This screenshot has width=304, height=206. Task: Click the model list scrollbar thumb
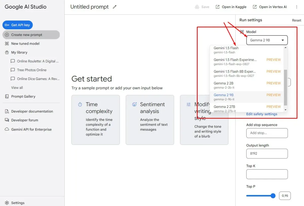pos(286,88)
